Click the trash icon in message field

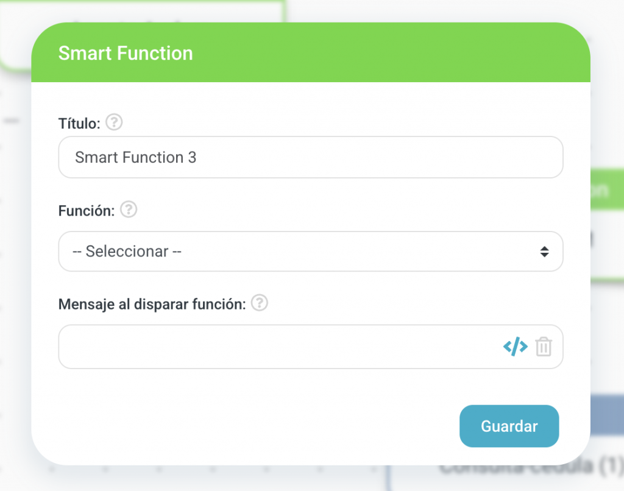[544, 347]
